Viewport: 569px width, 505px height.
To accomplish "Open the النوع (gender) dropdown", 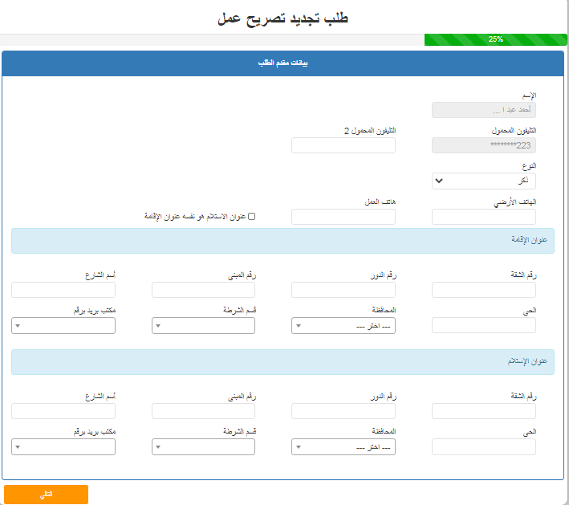I will (483, 181).
